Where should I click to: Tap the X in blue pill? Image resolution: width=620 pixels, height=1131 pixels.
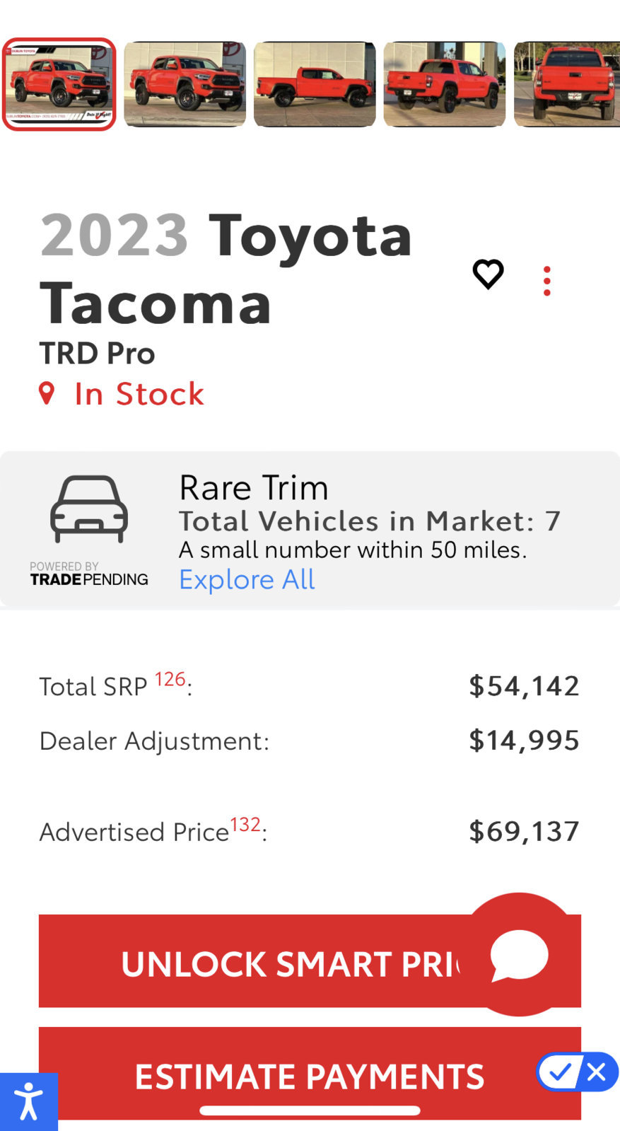click(x=597, y=1072)
